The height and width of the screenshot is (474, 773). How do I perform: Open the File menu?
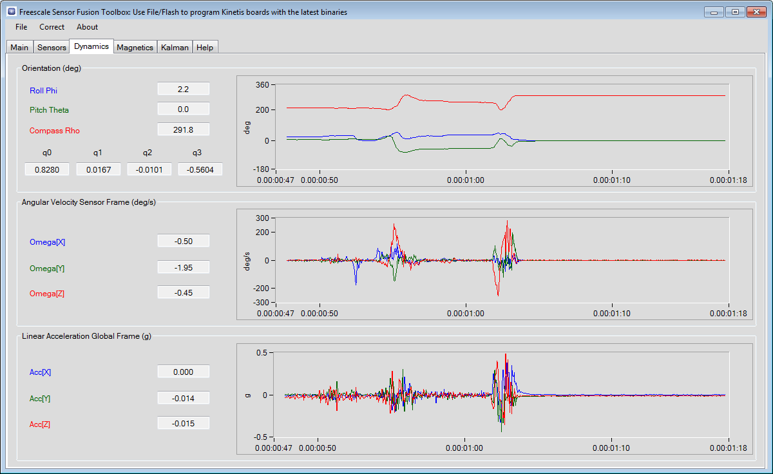coord(21,27)
